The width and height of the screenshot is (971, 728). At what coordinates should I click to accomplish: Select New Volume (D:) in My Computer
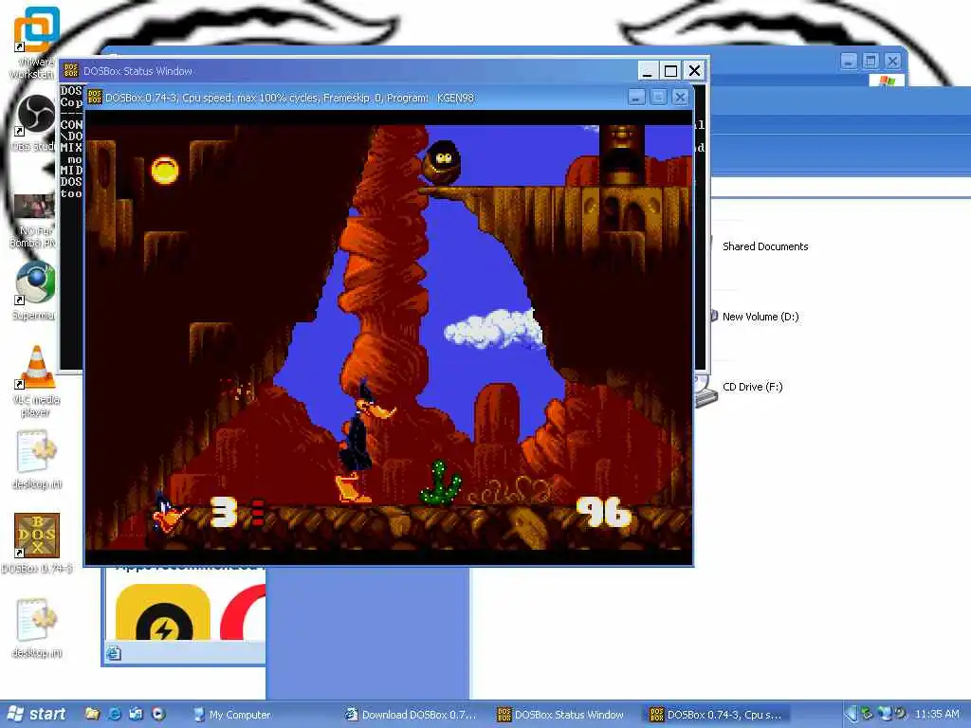pos(760,317)
